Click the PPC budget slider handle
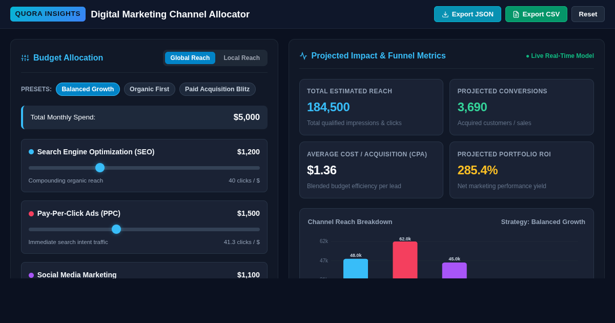The image size is (615, 323). [116, 229]
